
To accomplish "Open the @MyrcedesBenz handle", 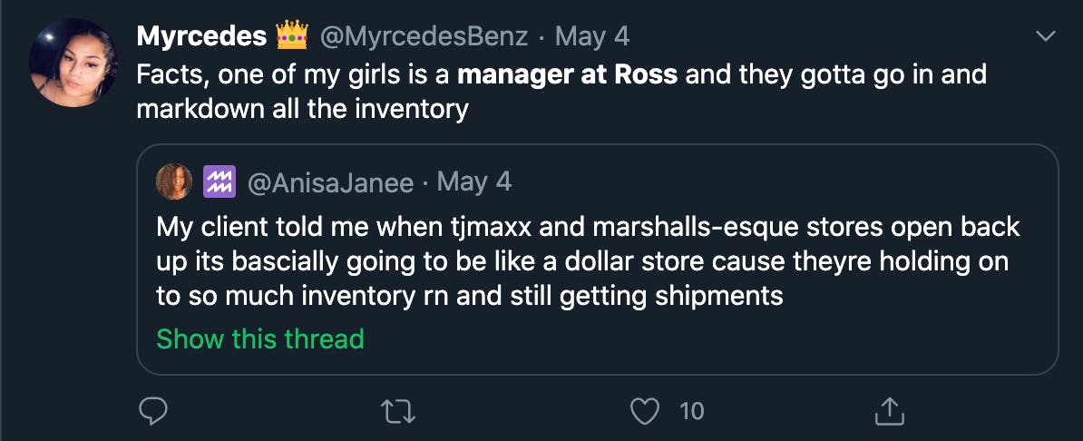I will [x=423, y=37].
